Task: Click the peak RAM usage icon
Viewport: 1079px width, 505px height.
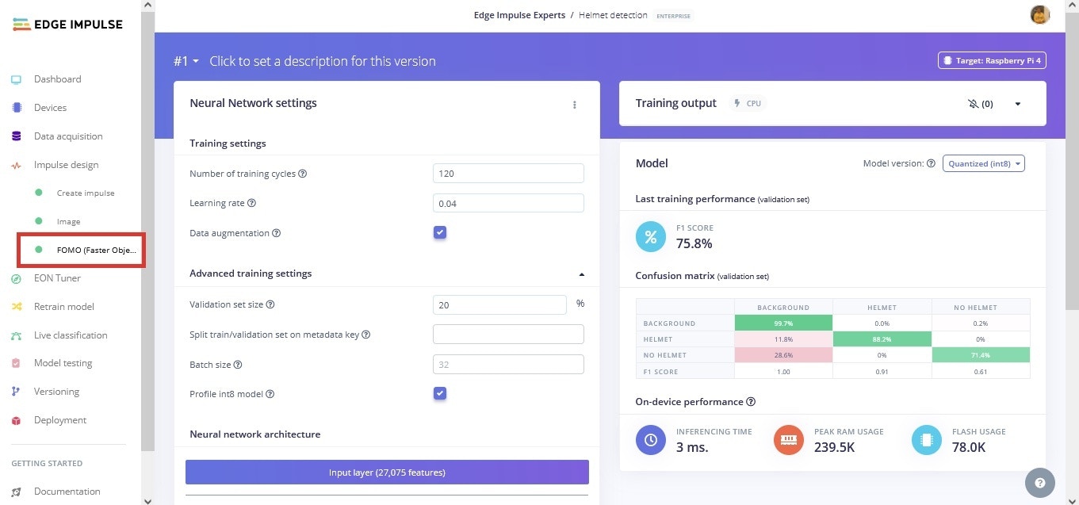Action: (789, 439)
